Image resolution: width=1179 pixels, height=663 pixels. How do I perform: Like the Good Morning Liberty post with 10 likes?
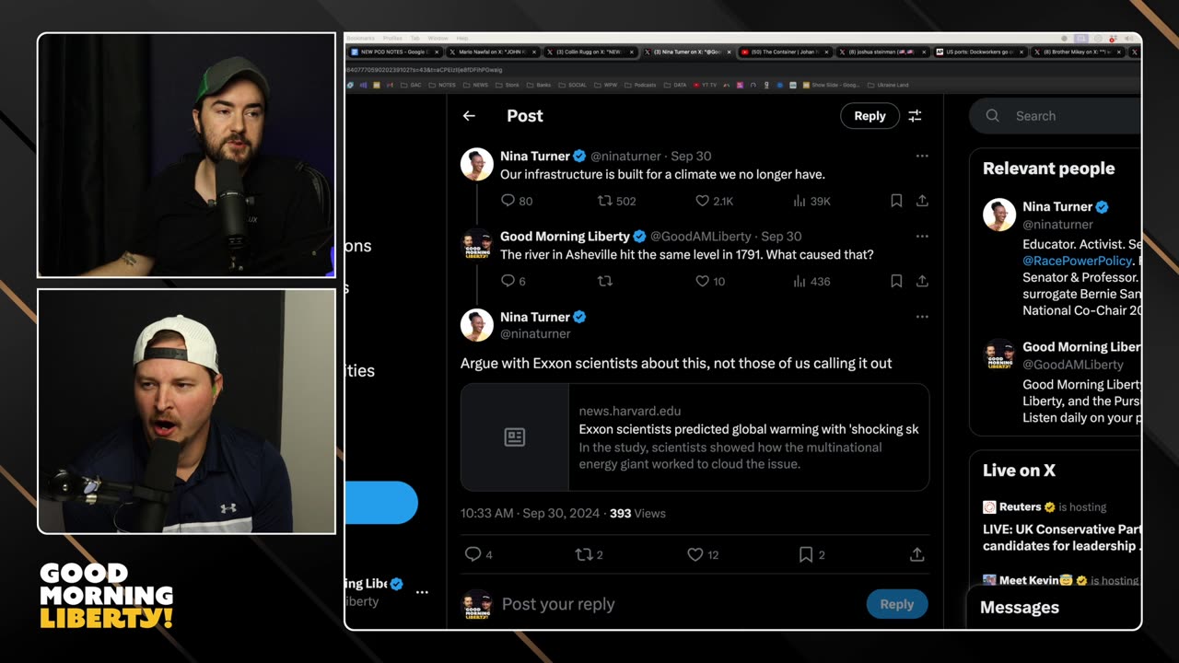[710, 281]
